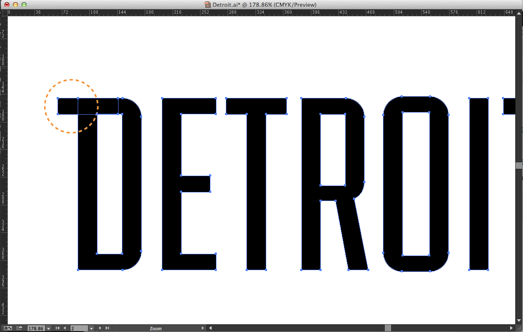Click the ruler origin corner box

4,12
